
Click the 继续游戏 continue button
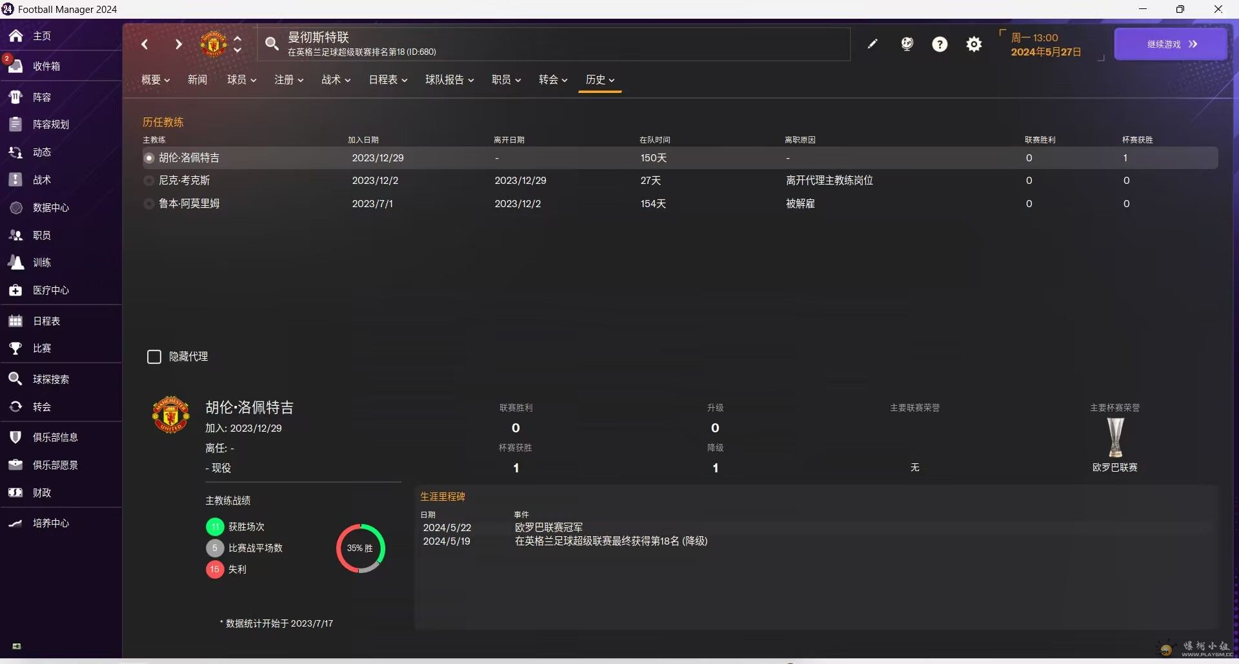point(1171,44)
